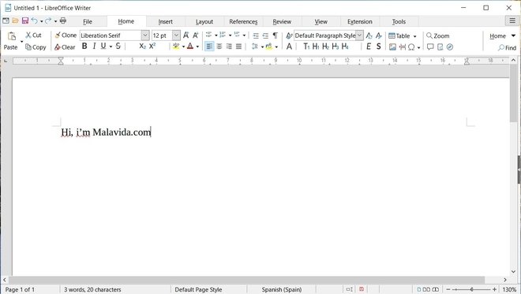Viewport: 521px width, 294px height.
Task: Open the unordered list dropdown arrow
Action: [216, 35]
